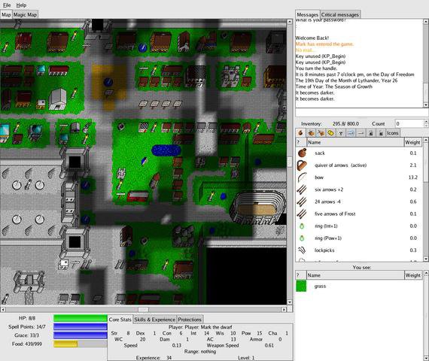Click the 'You turn the handle.' message

point(316,68)
